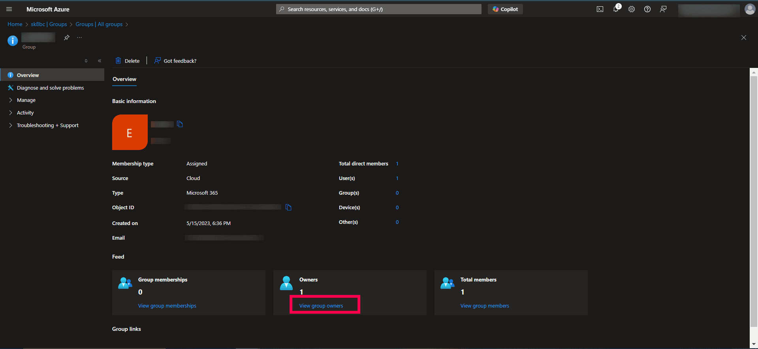Collapse the left navigation pane
This screenshot has width=758, height=349.
pos(100,61)
